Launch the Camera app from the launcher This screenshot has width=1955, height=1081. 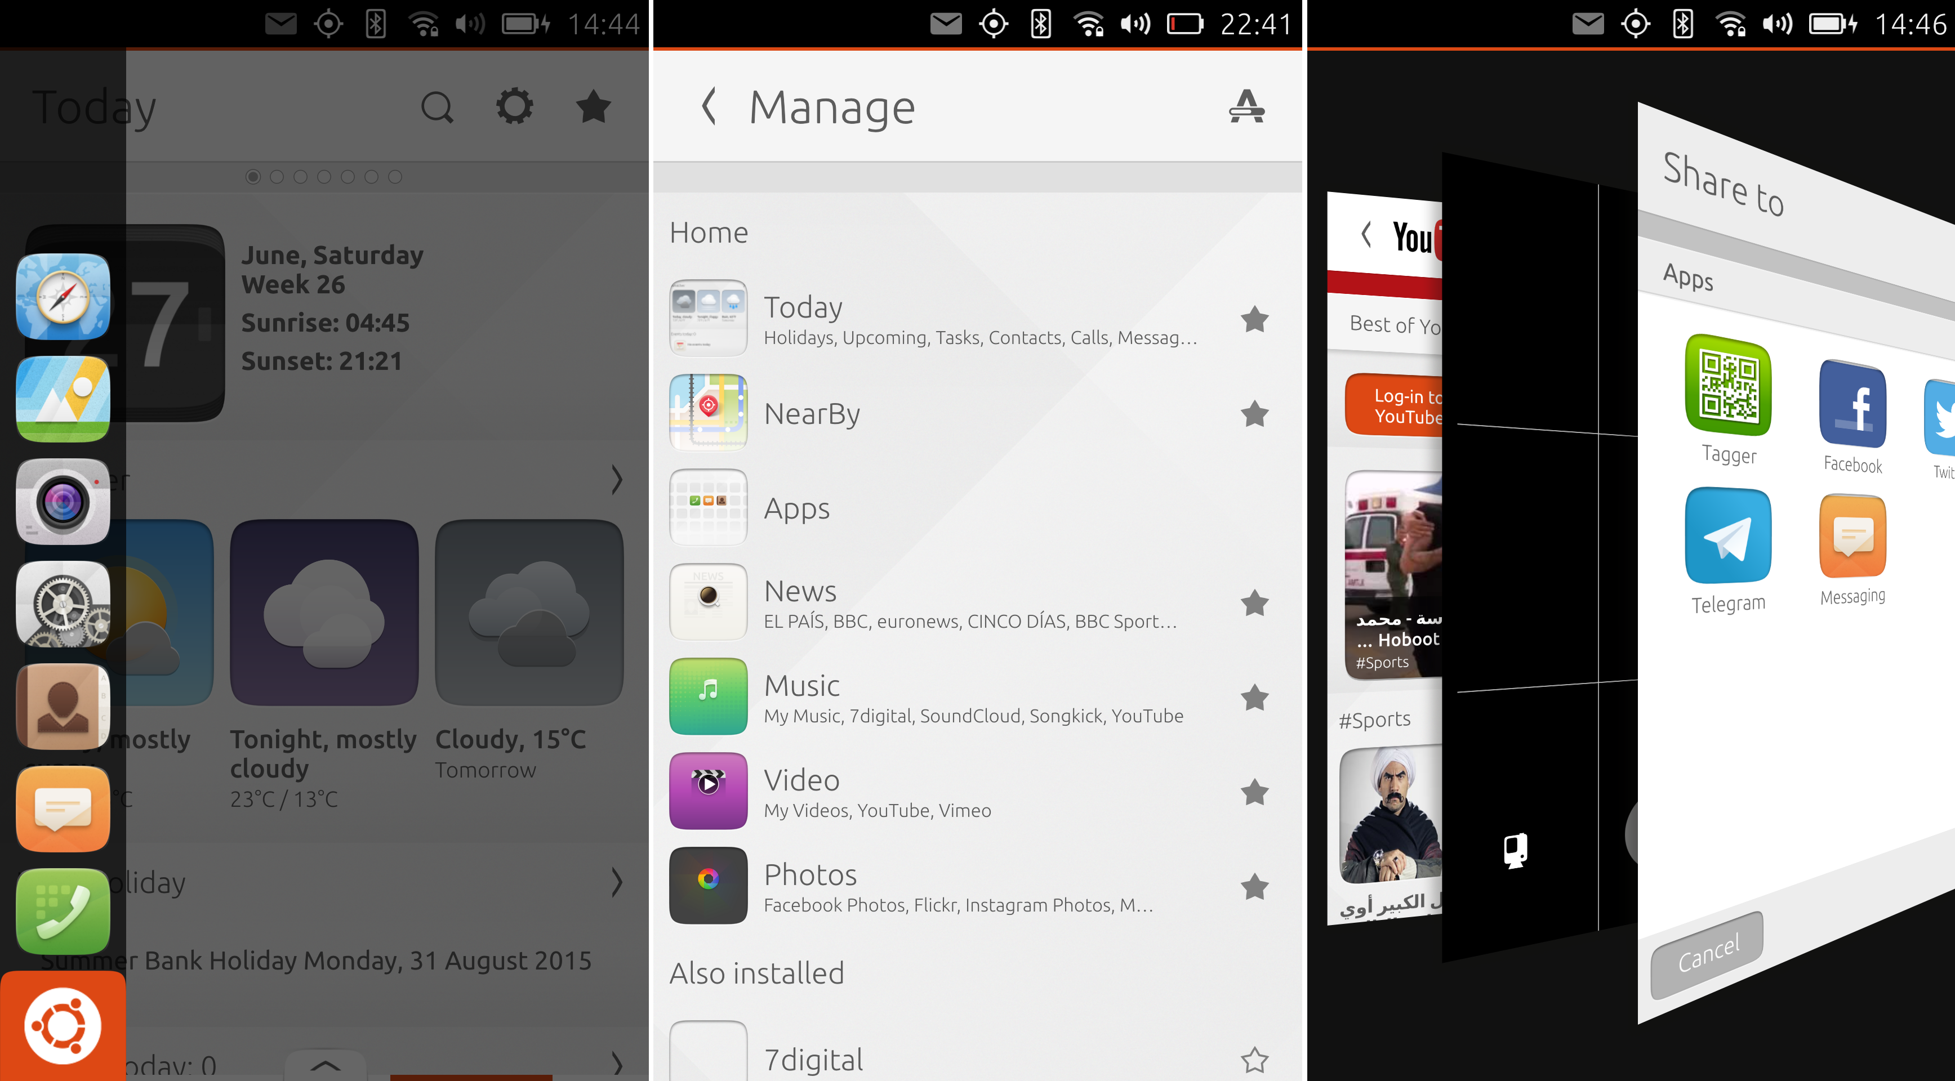pyautogui.click(x=63, y=502)
